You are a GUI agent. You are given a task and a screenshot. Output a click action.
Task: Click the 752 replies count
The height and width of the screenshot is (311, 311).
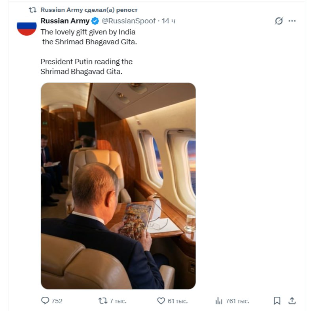click(x=57, y=301)
